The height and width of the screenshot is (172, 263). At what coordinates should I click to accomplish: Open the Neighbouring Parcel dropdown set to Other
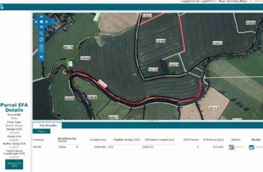(69, 147)
